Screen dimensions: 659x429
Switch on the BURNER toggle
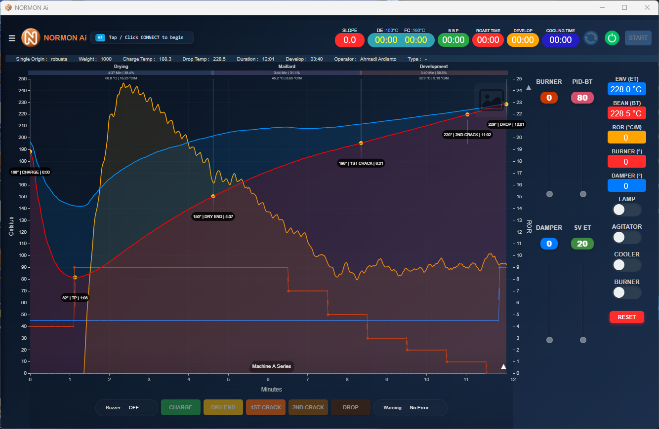coord(626,292)
